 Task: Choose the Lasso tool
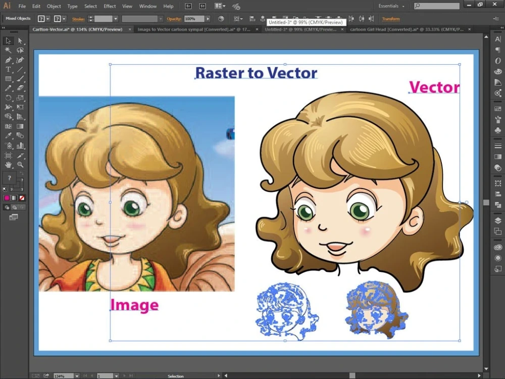pos(20,50)
